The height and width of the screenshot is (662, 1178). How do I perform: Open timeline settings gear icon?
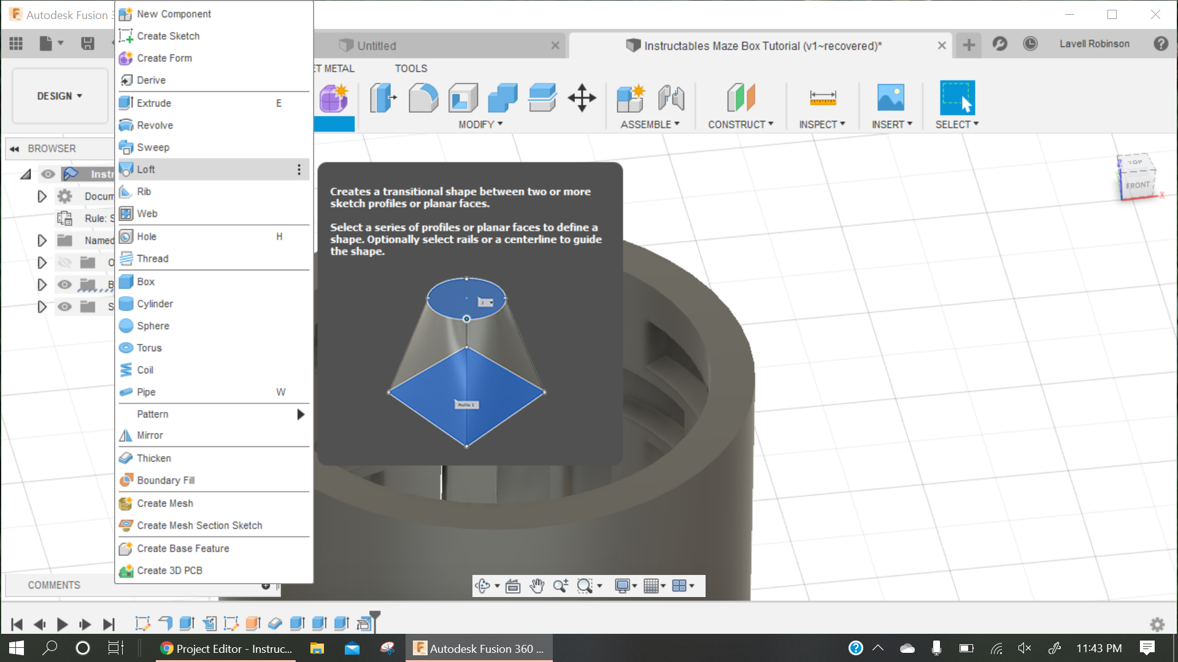[1157, 624]
